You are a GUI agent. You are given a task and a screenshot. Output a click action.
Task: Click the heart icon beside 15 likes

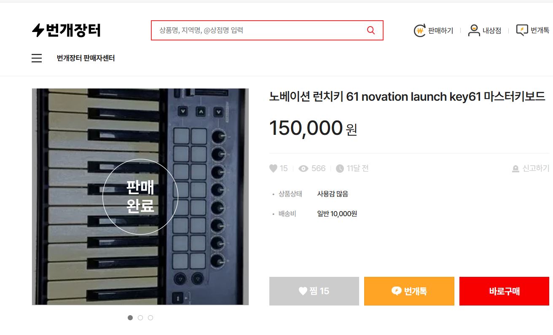pos(273,169)
